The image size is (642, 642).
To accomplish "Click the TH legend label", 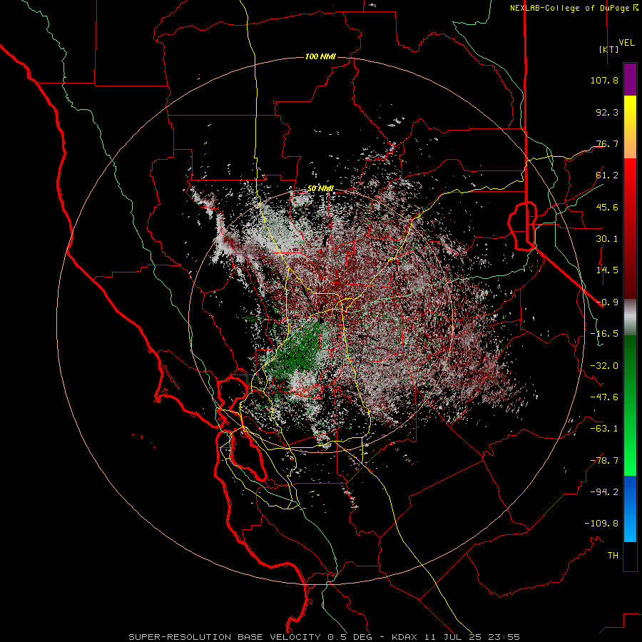I will tap(613, 556).
